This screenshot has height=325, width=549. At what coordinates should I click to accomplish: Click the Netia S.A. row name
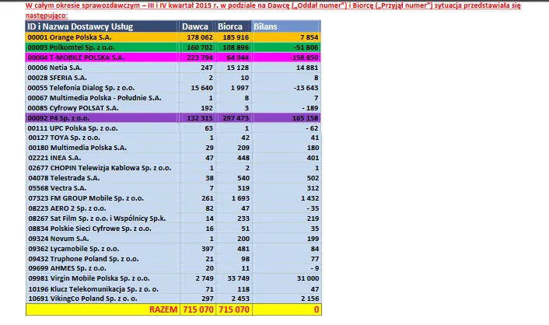(54, 68)
